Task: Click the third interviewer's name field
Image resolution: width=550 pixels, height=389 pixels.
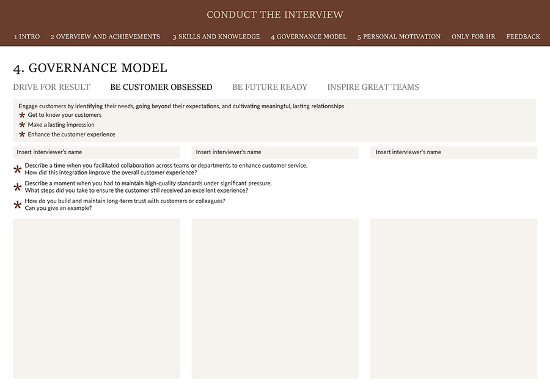Action: 453,152
